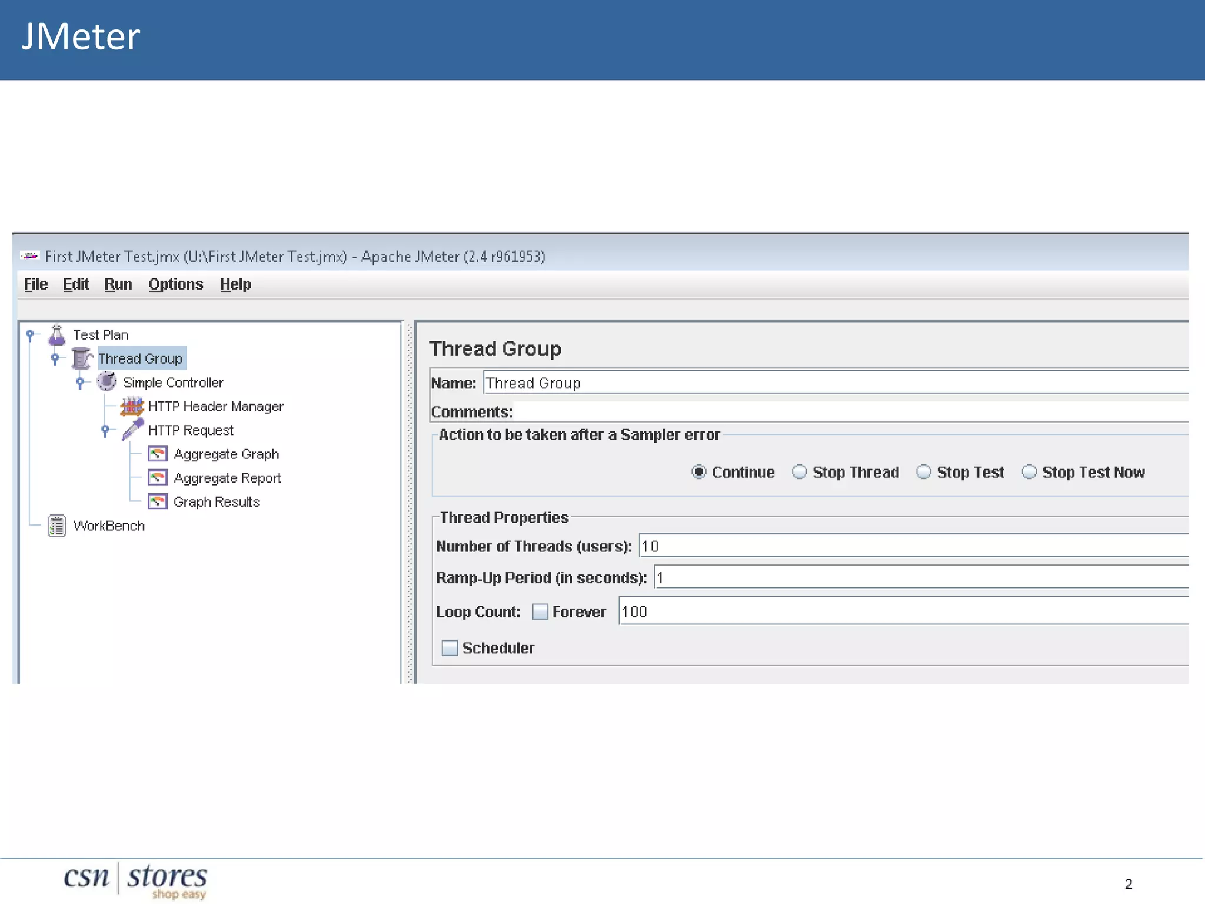This screenshot has height=904, width=1205.
Task: Select the Stop Test Now option
Action: click(1029, 472)
